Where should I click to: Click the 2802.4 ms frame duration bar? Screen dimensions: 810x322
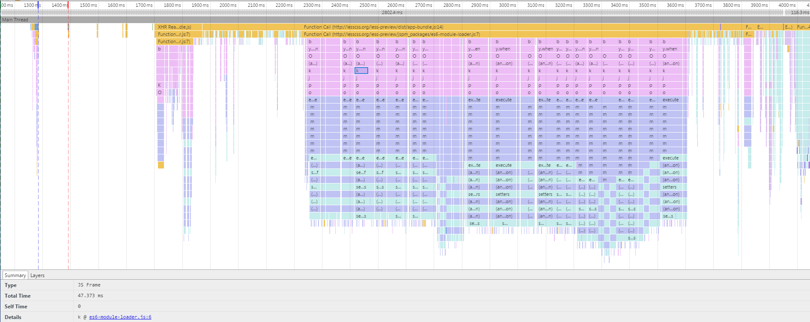coord(392,12)
